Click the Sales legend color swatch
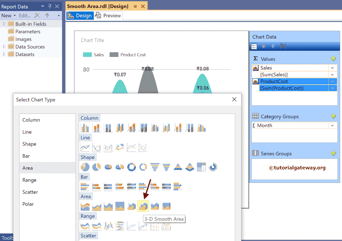This screenshot has height=241, width=342. pos(87,55)
